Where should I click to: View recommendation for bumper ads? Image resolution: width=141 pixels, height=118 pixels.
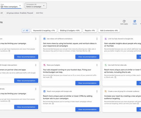tap(87, 109)
